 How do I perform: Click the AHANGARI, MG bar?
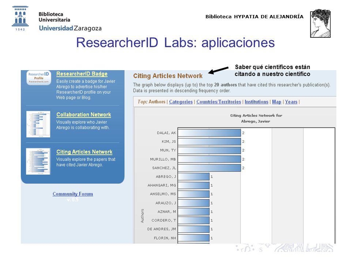pos(194,186)
